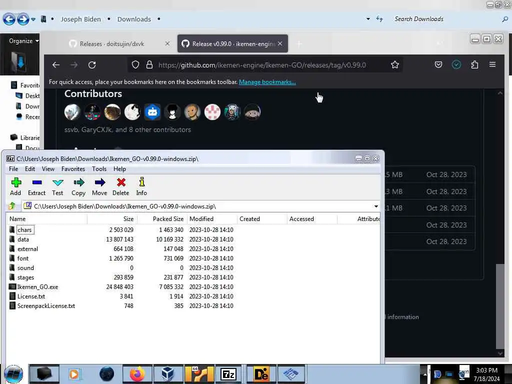Click the padlock site information icon
This screenshot has height=384, width=512.
(x=149, y=64)
